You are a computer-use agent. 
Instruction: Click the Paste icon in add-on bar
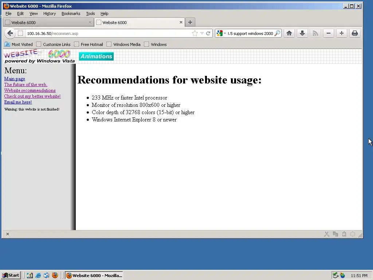(x=344, y=234)
